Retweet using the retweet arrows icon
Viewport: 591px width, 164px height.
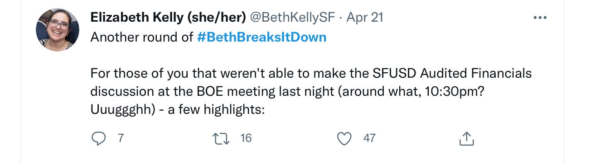point(222,138)
